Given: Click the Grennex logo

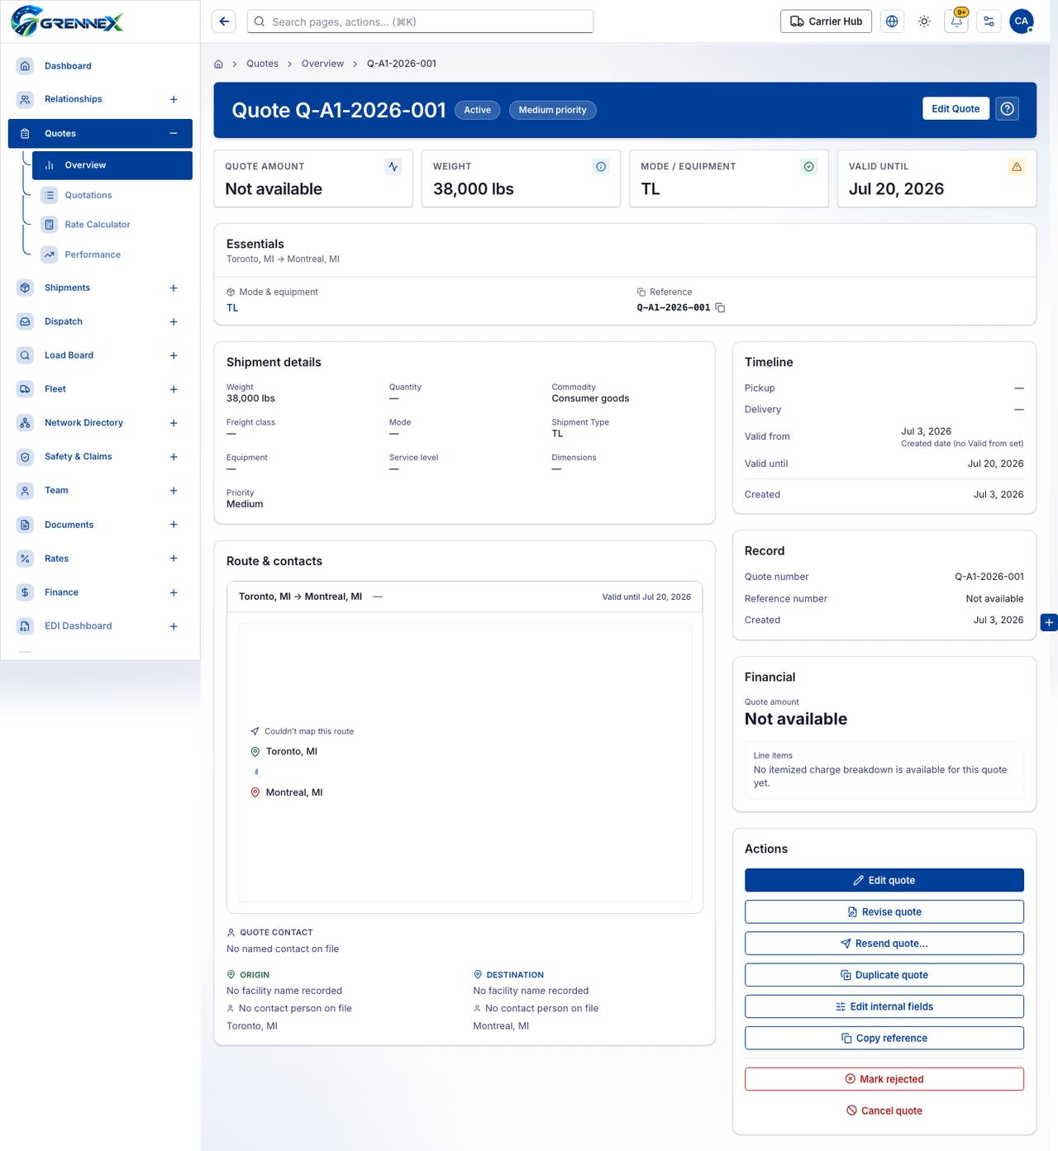Looking at the screenshot, I should point(68,21).
